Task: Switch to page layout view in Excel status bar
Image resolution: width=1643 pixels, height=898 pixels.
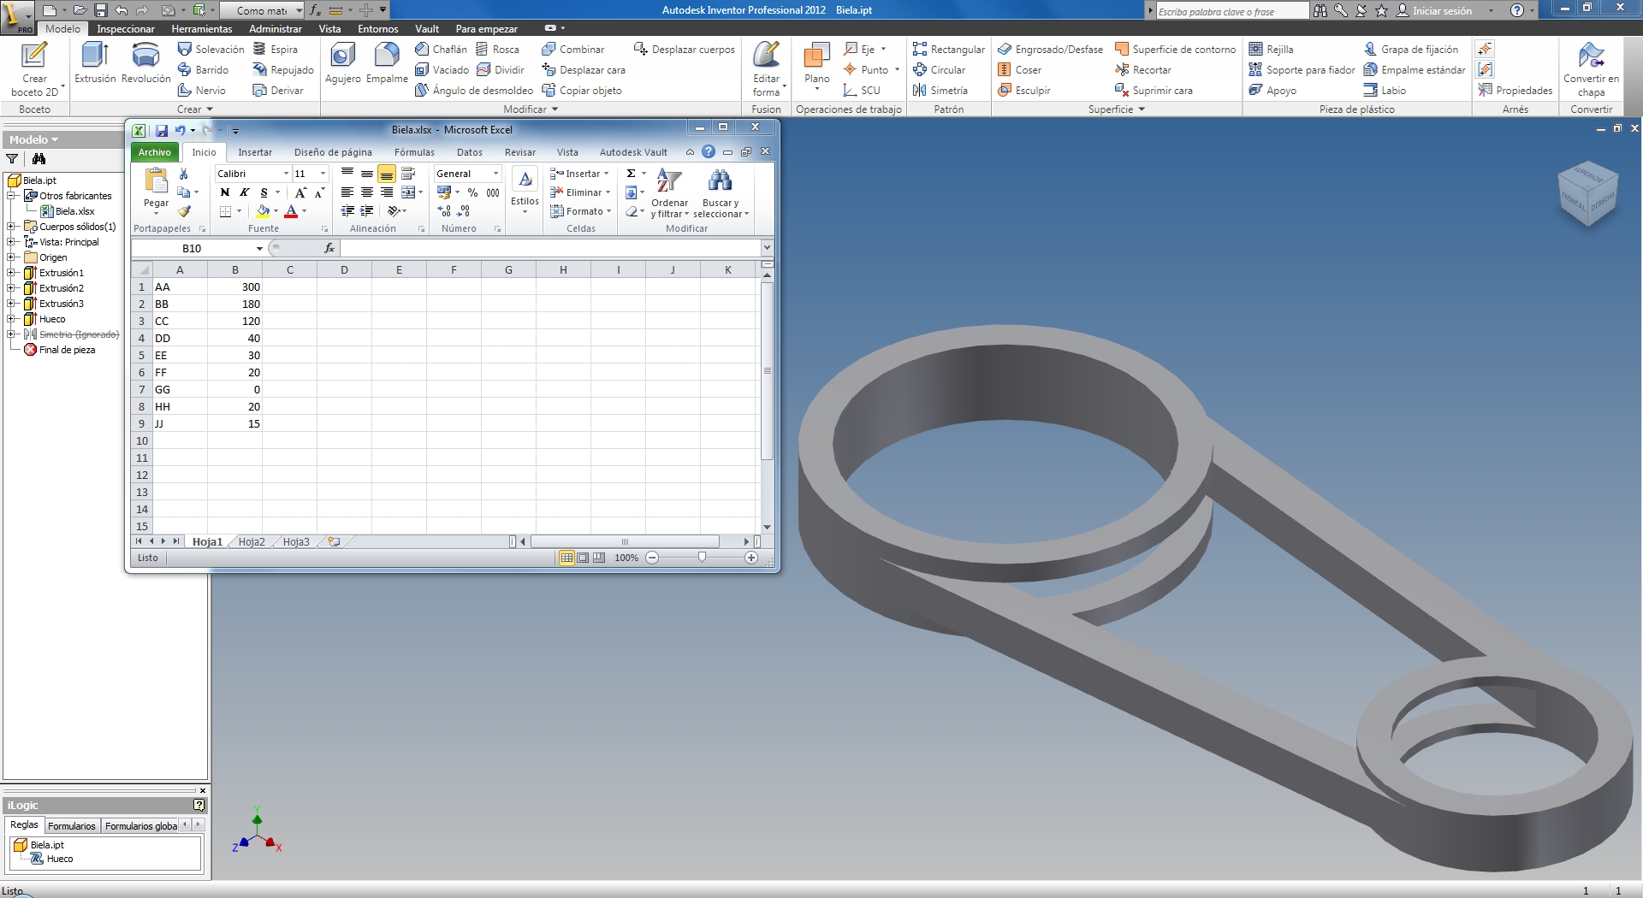Action: 583,558
